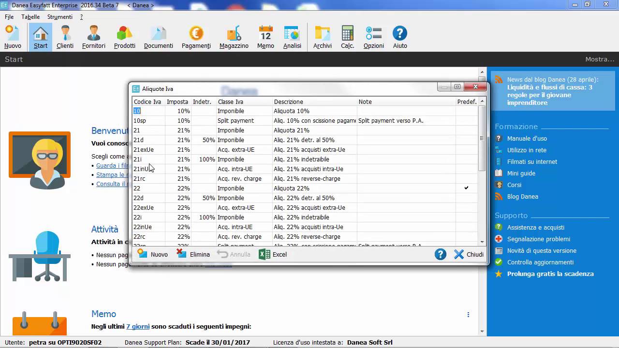Screen dimensions: 619x348
Task: Export the table with Excel button
Action: tap(273, 254)
